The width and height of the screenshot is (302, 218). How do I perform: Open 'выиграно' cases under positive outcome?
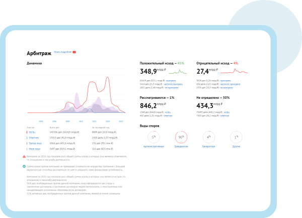pos(172,80)
